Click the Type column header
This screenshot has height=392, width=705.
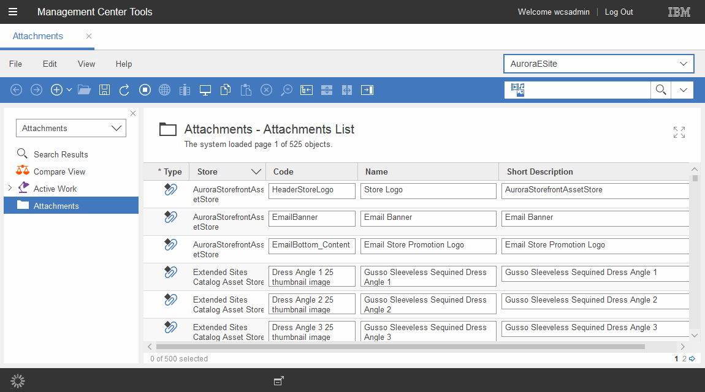(x=167, y=171)
